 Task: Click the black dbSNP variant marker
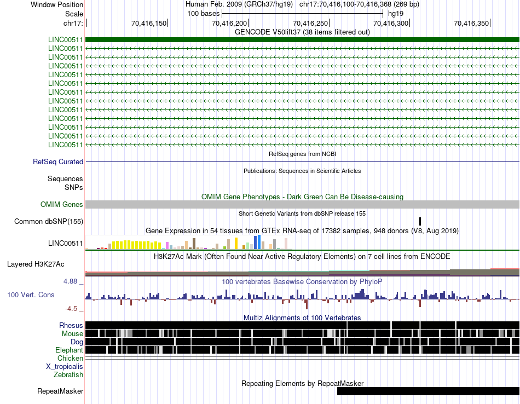tap(420, 221)
